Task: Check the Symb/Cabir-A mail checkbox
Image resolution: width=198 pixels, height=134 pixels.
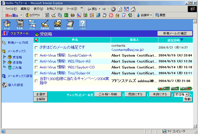Action: click(x=36, y=56)
